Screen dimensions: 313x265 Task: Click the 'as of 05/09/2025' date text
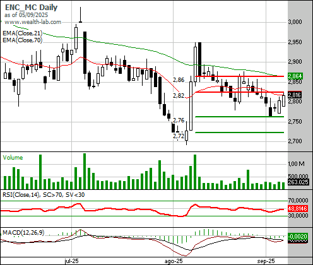[x=26, y=15]
